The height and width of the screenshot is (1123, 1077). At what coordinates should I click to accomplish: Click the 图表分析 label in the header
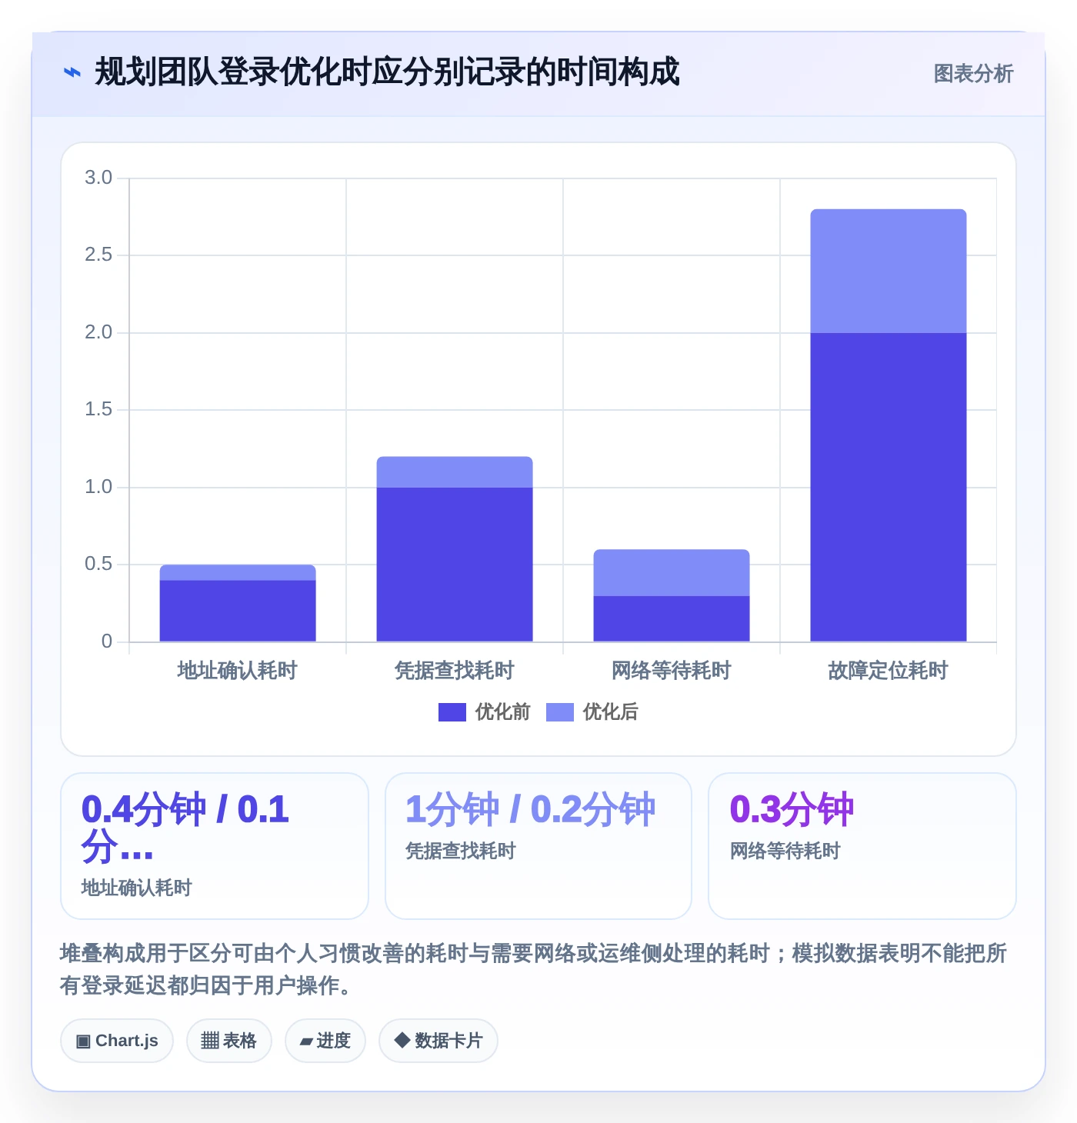[x=973, y=74]
